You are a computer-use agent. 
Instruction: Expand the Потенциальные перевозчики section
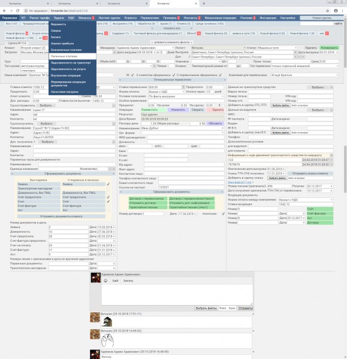pyautogui.click(x=172, y=80)
